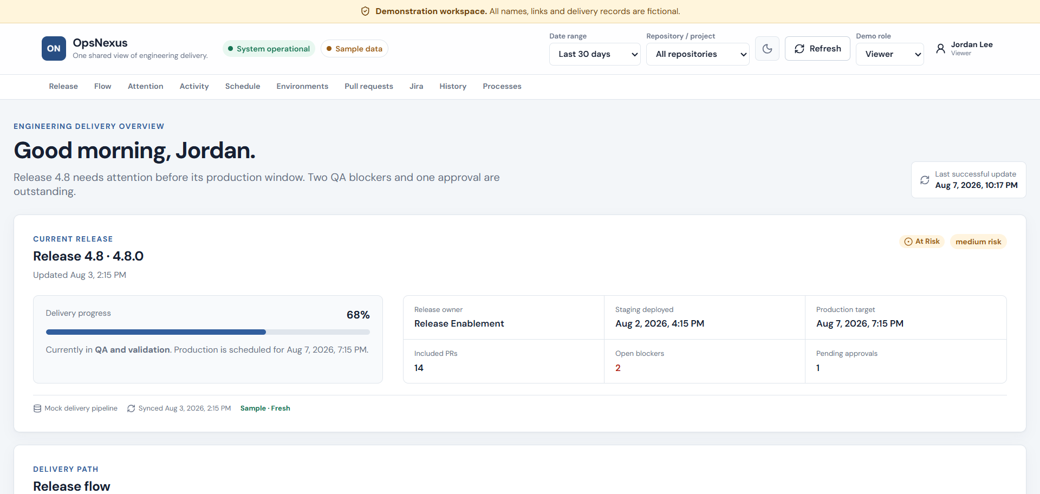Open the History tab
1040x494 pixels.
(x=453, y=86)
